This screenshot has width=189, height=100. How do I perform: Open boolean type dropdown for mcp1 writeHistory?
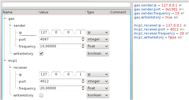pyautogui.click(x=98, y=95)
